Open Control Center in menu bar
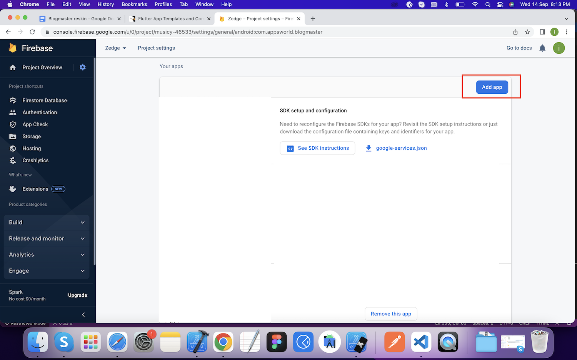This screenshot has height=360, width=577. [x=500, y=4]
